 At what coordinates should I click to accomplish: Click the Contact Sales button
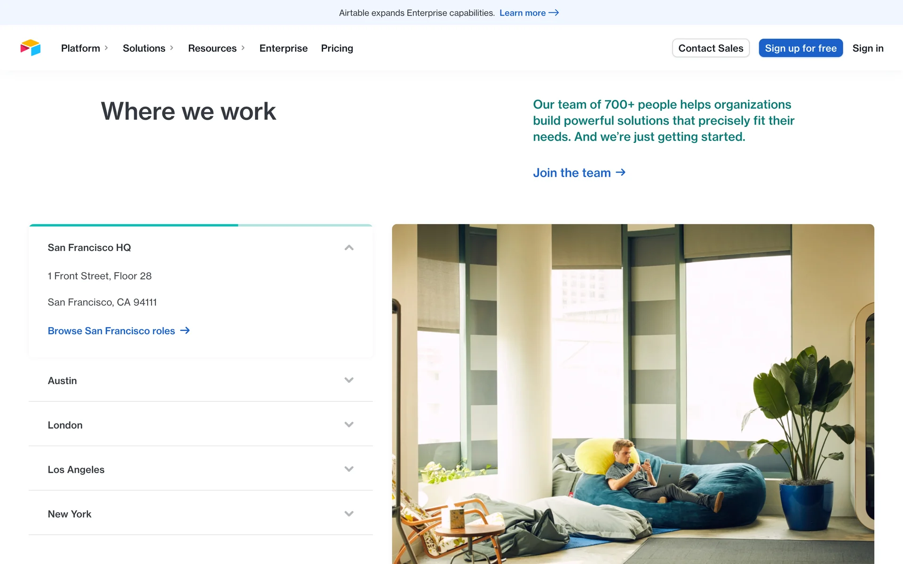(710, 48)
